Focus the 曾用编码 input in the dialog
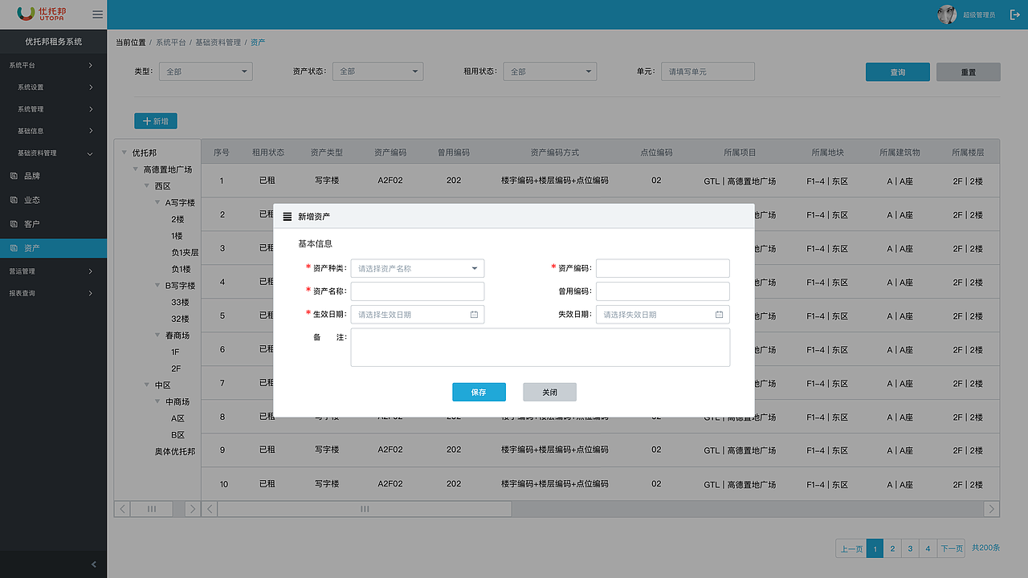This screenshot has height=578, width=1028. [663, 291]
